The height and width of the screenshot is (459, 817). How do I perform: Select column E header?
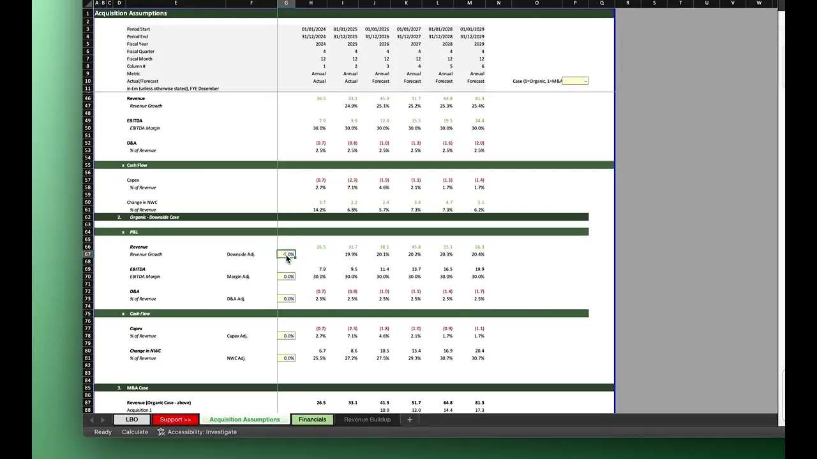coord(176,3)
